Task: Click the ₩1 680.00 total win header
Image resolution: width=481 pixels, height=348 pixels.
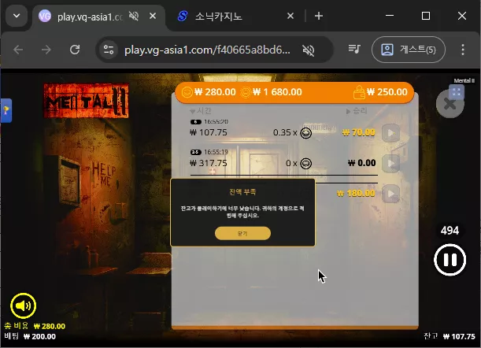Action: [271, 92]
